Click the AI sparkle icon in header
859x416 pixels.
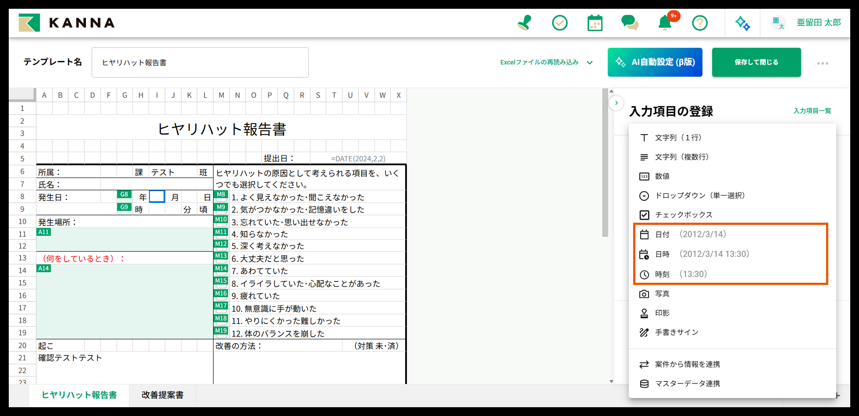coord(742,23)
